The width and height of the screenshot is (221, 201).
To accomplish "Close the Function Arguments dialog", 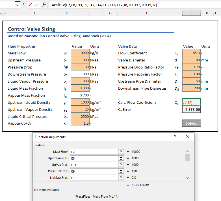I will tap(188, 137).
